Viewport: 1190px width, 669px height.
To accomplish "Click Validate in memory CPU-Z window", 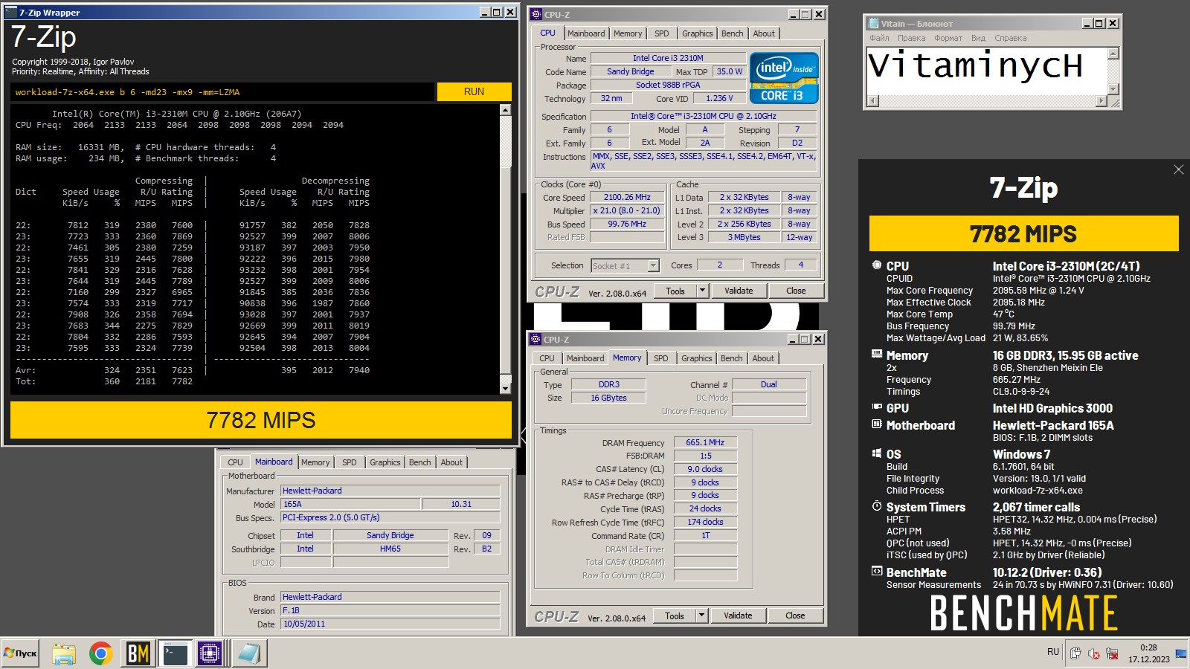I will [x=738, y=615].
